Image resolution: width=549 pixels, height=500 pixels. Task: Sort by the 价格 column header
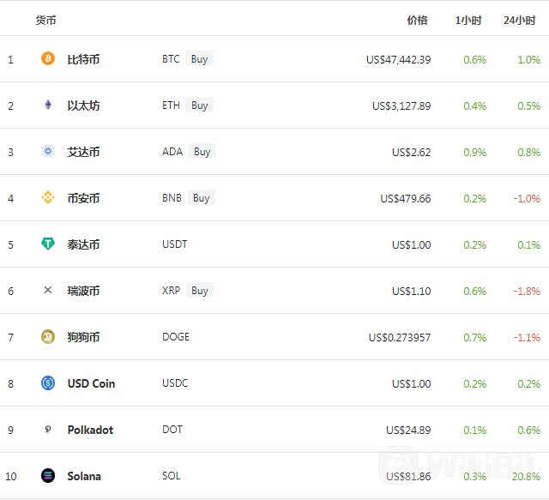[x=417, y=21]
